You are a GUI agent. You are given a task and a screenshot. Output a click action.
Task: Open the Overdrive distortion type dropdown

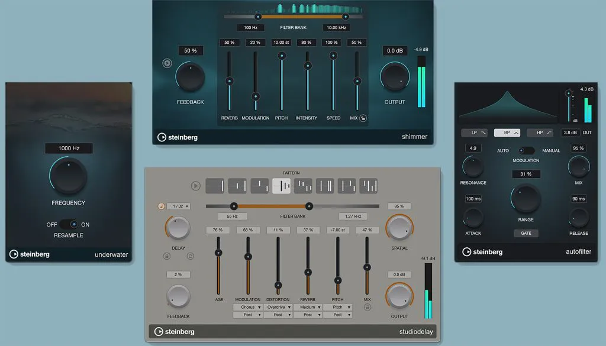(x=278, y=308)
